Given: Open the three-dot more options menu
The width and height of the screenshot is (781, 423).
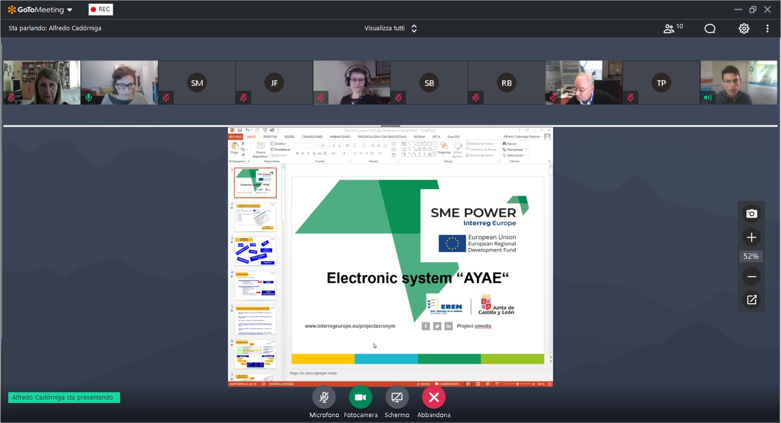Looking at the screenshot, I should pos(767,28).
